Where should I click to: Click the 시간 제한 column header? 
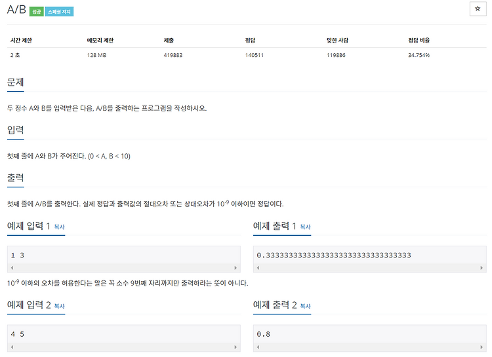21,40
